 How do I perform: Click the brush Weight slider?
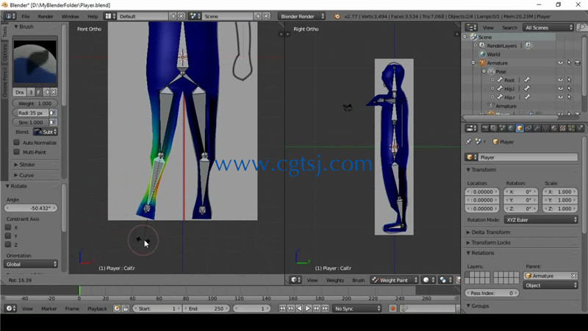pos(35,103)
